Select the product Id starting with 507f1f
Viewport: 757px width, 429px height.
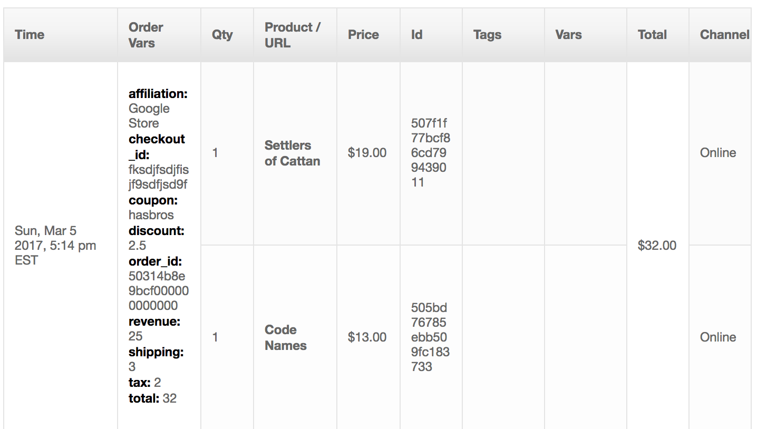click(430, 153)
